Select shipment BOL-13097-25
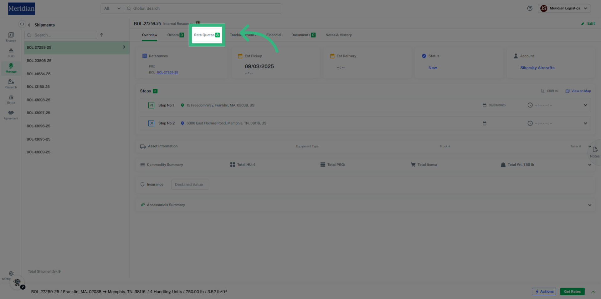The image size is (601, 299). click(77, 113)
